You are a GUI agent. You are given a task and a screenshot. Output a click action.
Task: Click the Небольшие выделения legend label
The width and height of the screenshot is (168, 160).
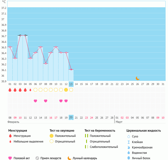[x=28, y=141]
